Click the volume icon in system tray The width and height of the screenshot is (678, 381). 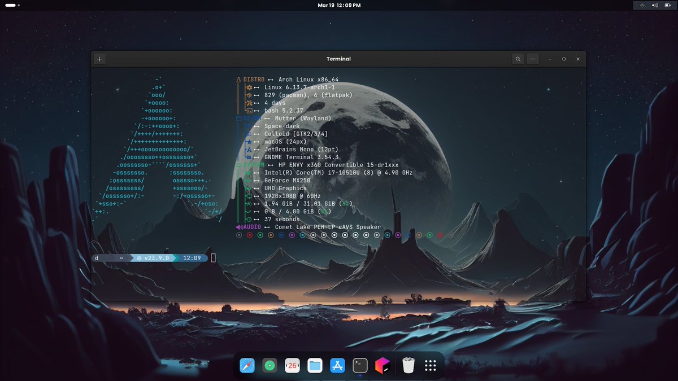[x=655, y=5]
